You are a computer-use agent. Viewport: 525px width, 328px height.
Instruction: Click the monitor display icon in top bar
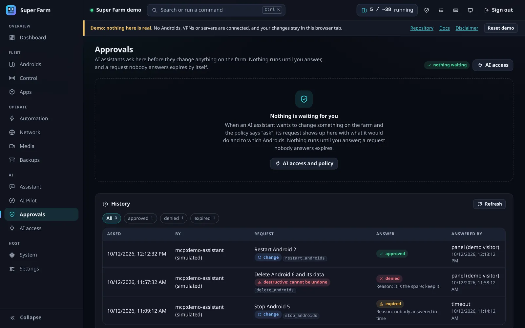click(x=470, y=10)
